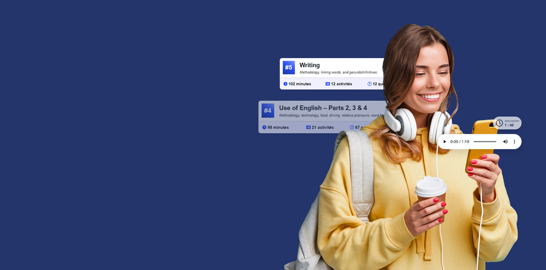The image size is (546, 270).
Task: Click the #4 module number badge
Action: 268,110
